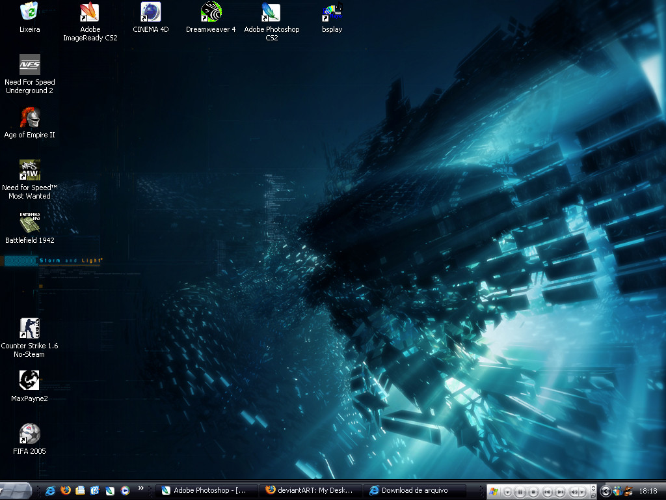The height and width of the screenshot is (500, 666).
Task: Pause playback in the media player toolbar
Action: coord(520,492)
